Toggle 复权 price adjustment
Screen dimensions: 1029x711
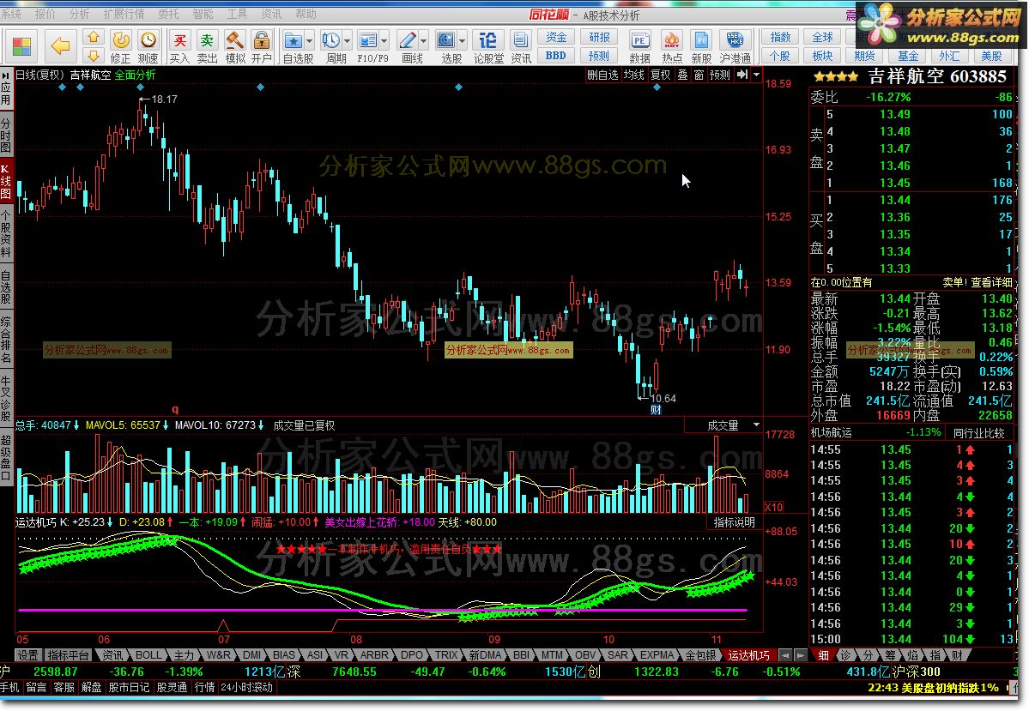click(x=661, y=75)
